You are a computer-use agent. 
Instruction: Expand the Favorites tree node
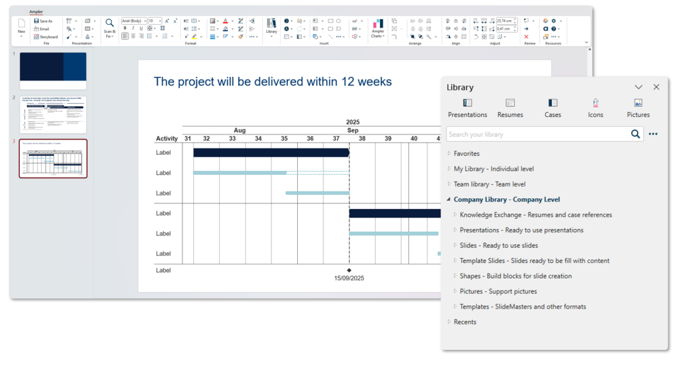pyautogui.click(x=449, y=153)
